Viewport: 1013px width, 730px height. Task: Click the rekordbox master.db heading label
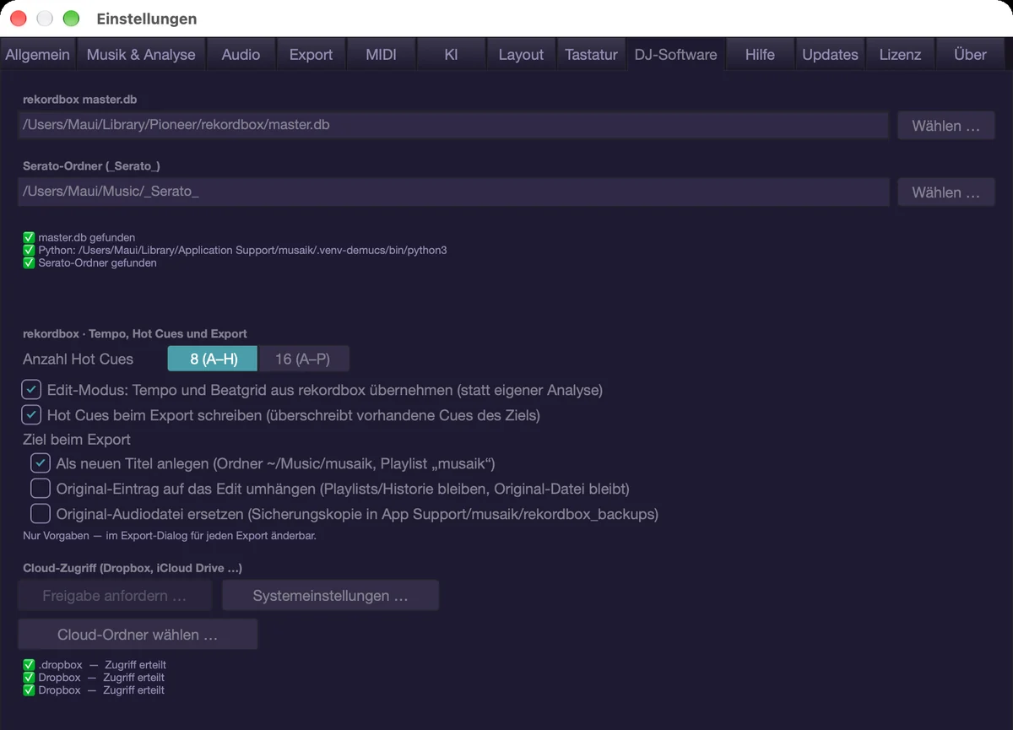point(79,99)
